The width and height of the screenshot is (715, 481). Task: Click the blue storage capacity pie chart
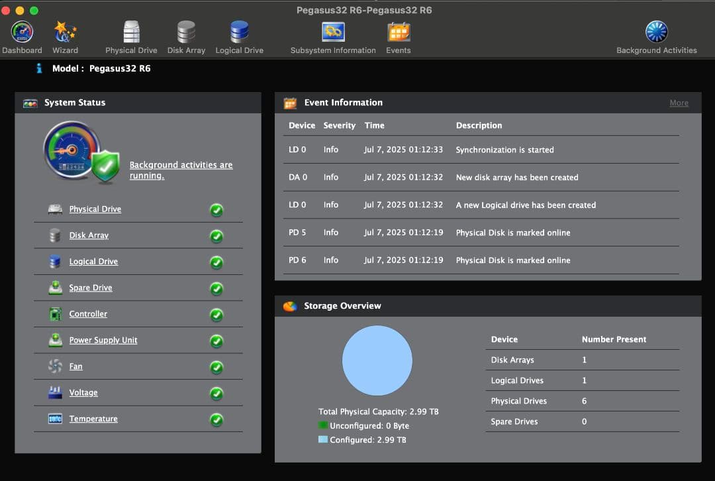click(377, 361)
